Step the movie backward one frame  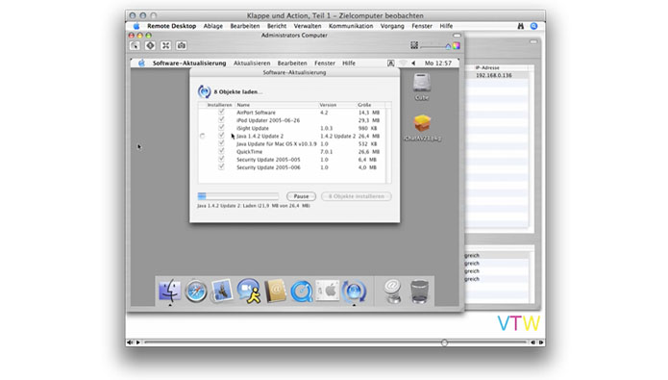point(532,342)
